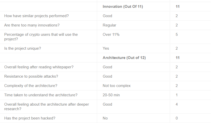Click 'Overall feeling about the architecture' question

[47, 107]
